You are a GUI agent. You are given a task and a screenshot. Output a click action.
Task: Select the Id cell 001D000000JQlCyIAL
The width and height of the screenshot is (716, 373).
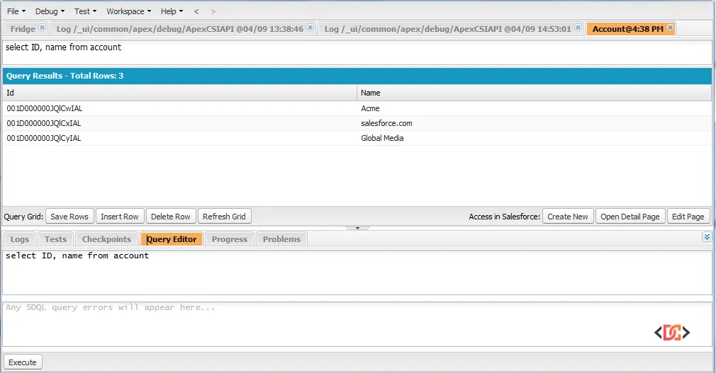coord(179,138)
